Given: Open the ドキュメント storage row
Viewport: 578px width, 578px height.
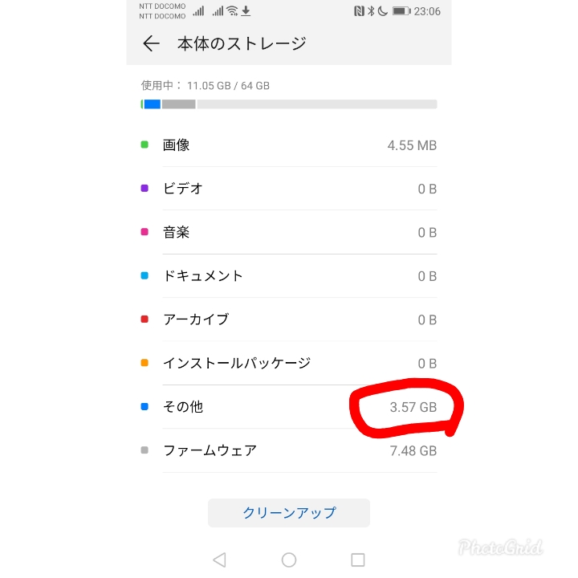Looking at the screenshot, I should [x=289, y=276].
